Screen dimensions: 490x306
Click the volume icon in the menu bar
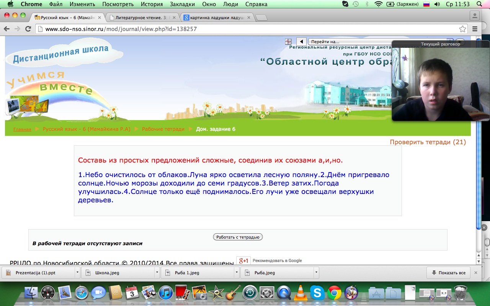437,4
